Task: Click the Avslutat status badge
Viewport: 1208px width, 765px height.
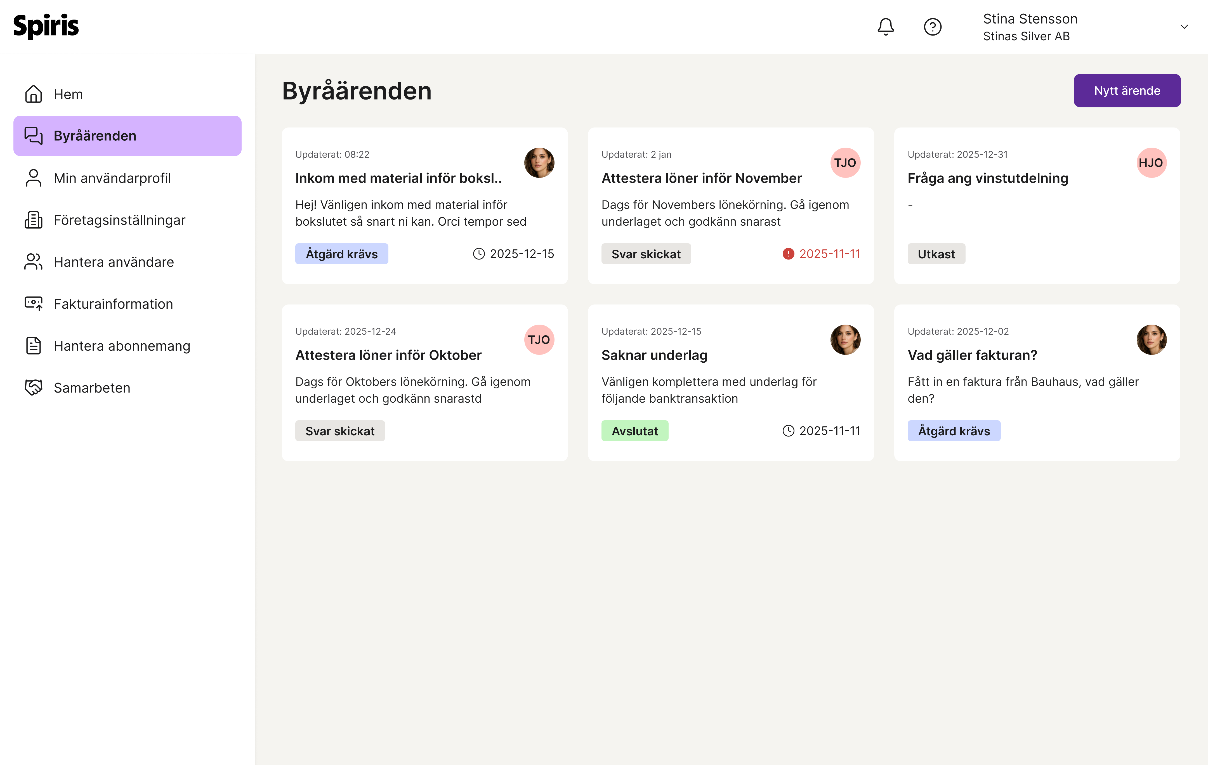Action: click(x=634, y=431)
